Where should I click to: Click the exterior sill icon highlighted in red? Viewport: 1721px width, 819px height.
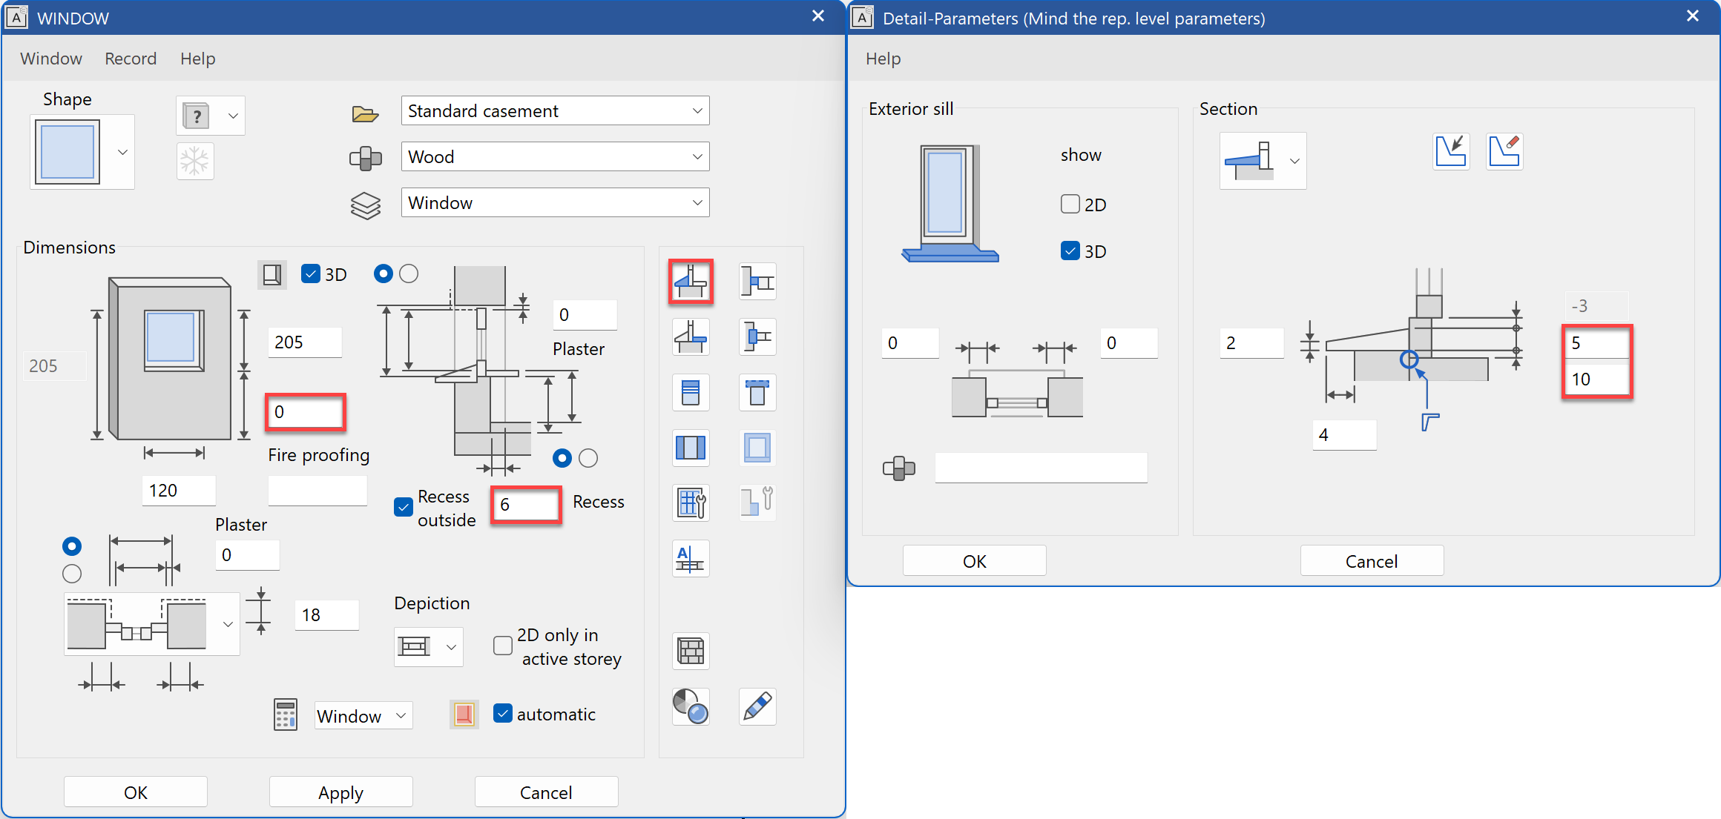click(691, 282)
